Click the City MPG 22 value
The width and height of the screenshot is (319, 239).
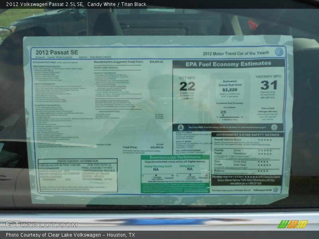[187, 86]
